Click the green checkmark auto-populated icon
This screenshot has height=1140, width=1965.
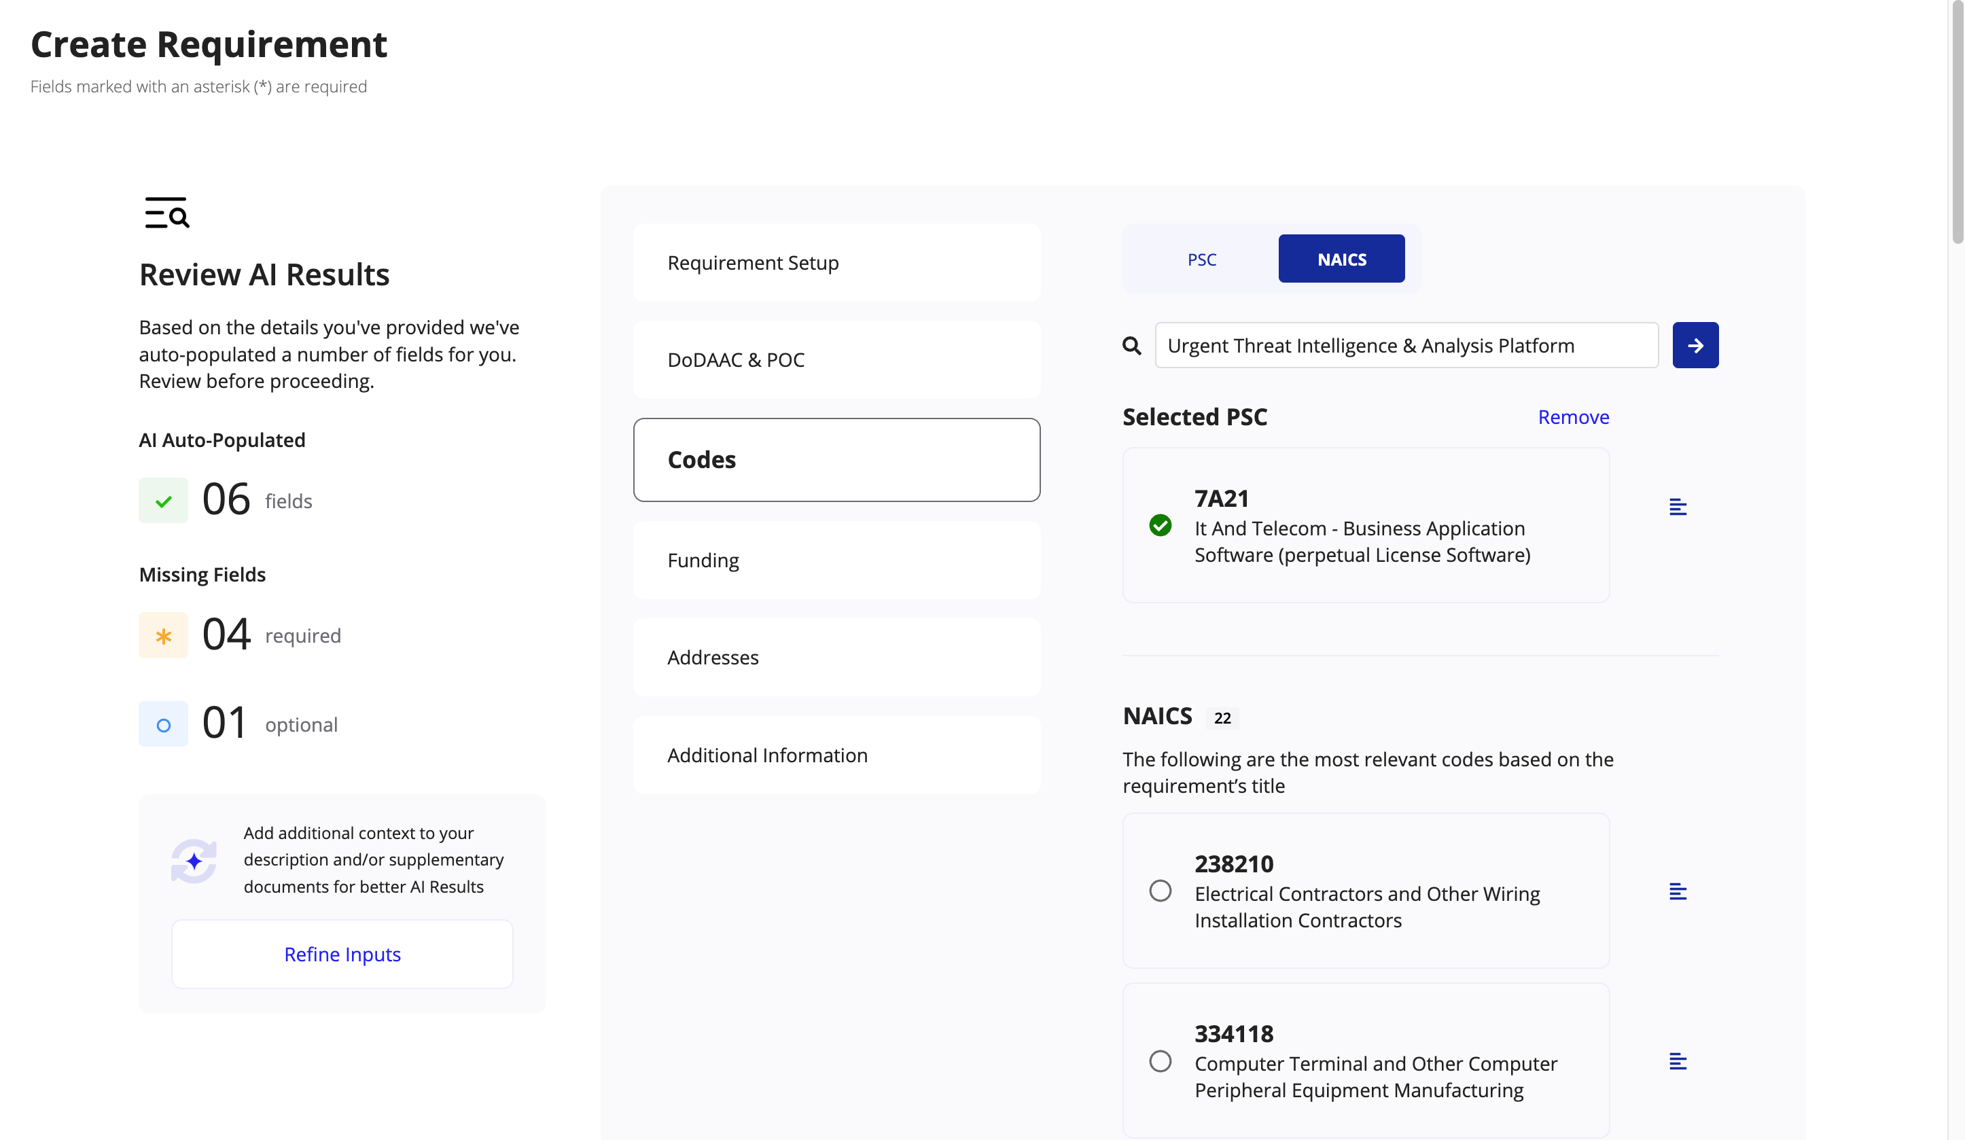point(163,501)
